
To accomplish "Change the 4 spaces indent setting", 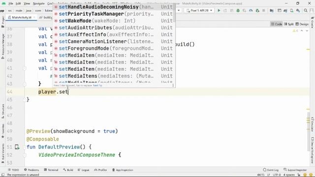I will point(289,175).
